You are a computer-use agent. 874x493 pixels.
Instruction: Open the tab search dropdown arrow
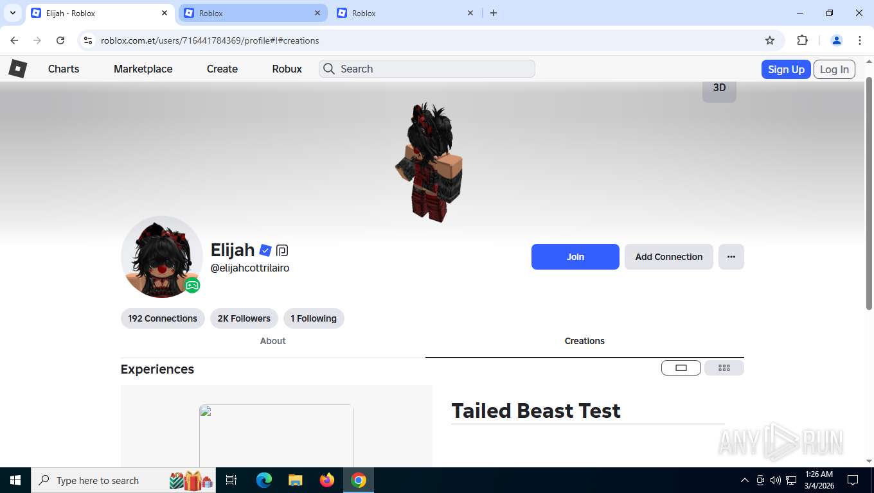[x=12, y=13]
